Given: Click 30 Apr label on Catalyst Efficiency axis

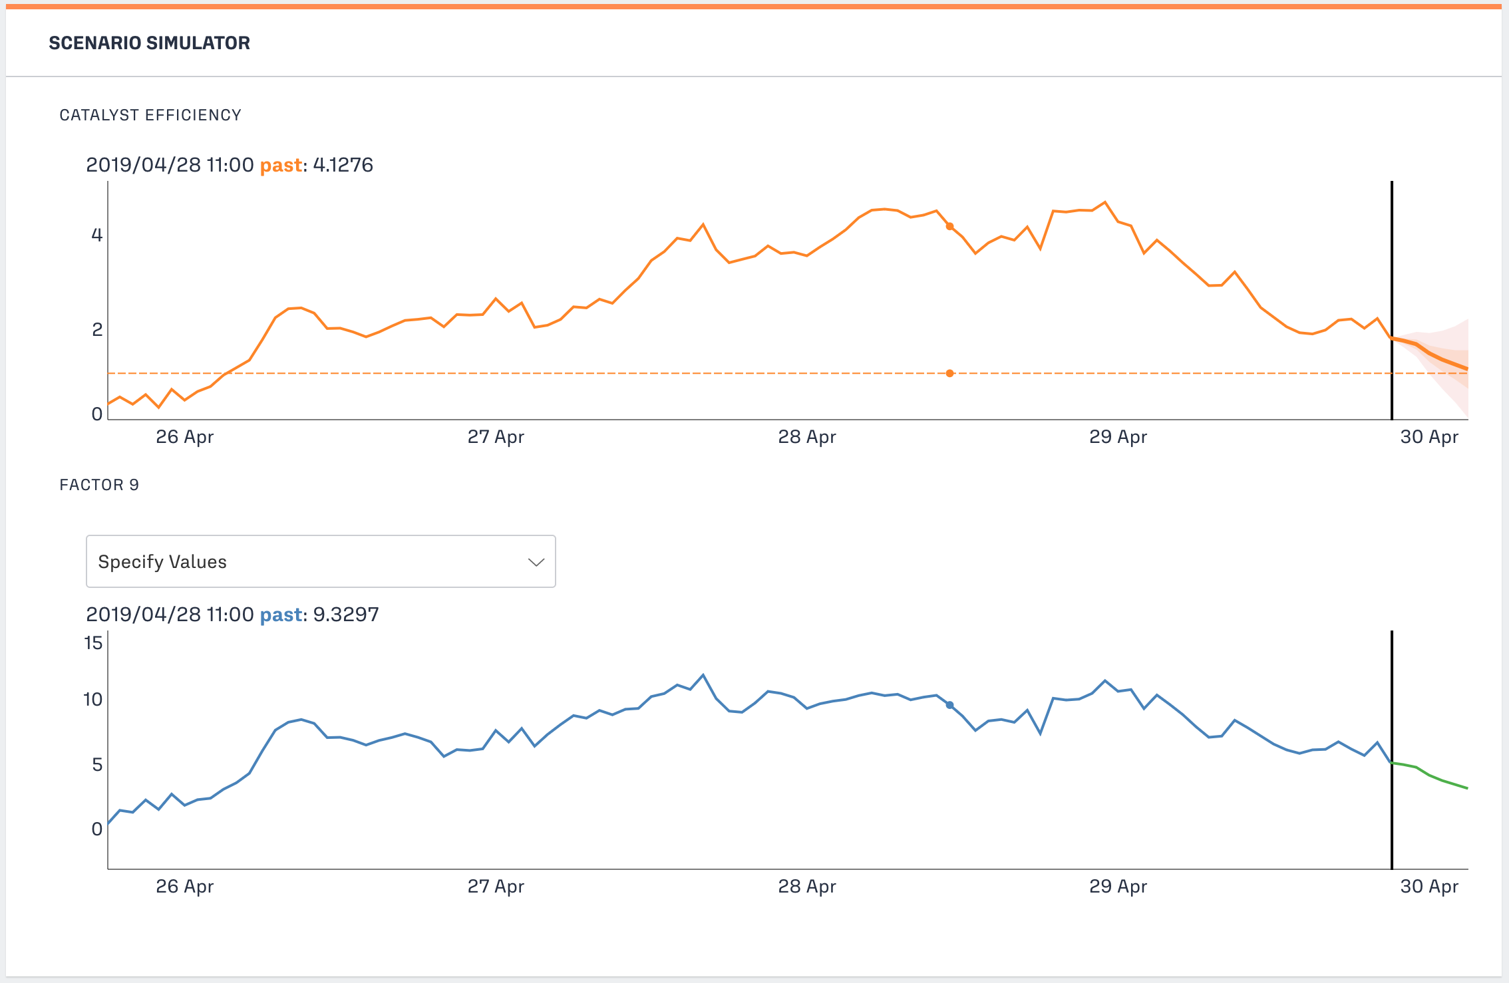Looking at the screenshot, I should click(1428, 437).
